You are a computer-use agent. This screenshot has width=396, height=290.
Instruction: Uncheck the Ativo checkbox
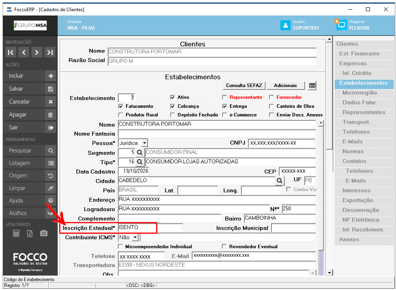tap(173, 97)
